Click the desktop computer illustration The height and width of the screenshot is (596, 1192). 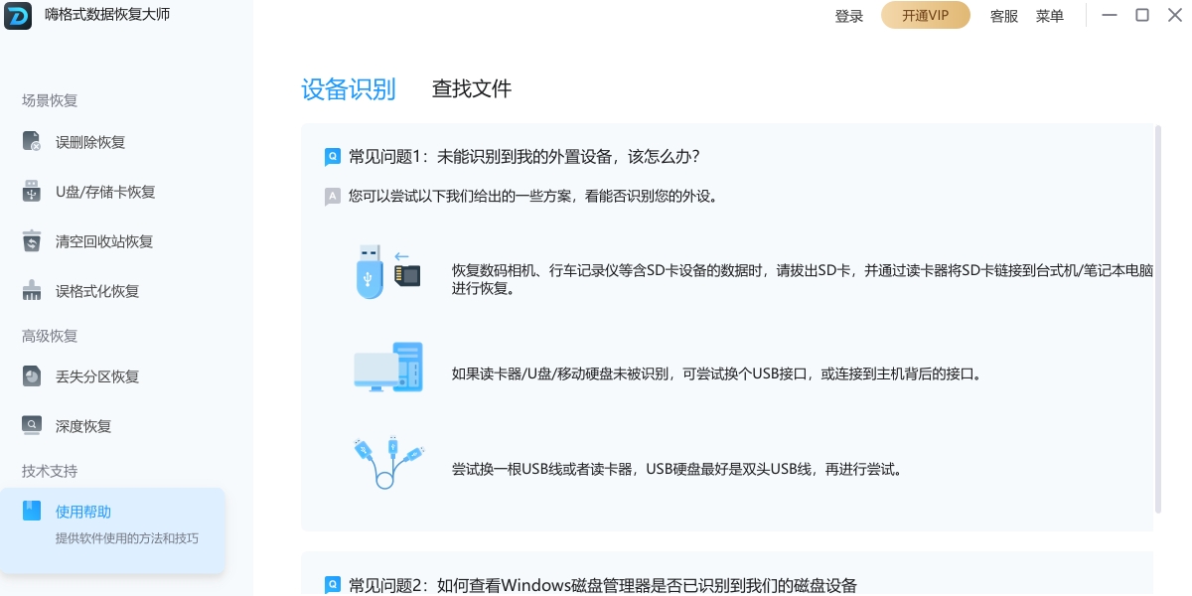tap(387, 367)
